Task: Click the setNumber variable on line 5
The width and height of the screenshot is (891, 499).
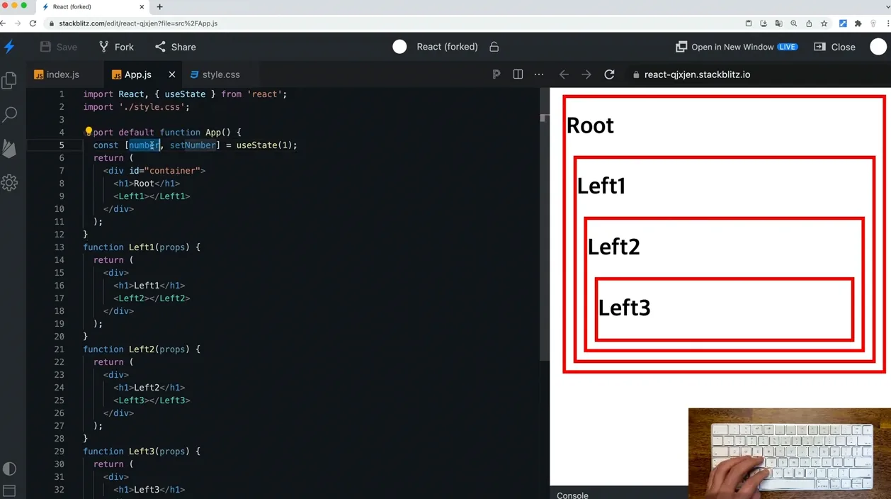Action: point(193,145)
